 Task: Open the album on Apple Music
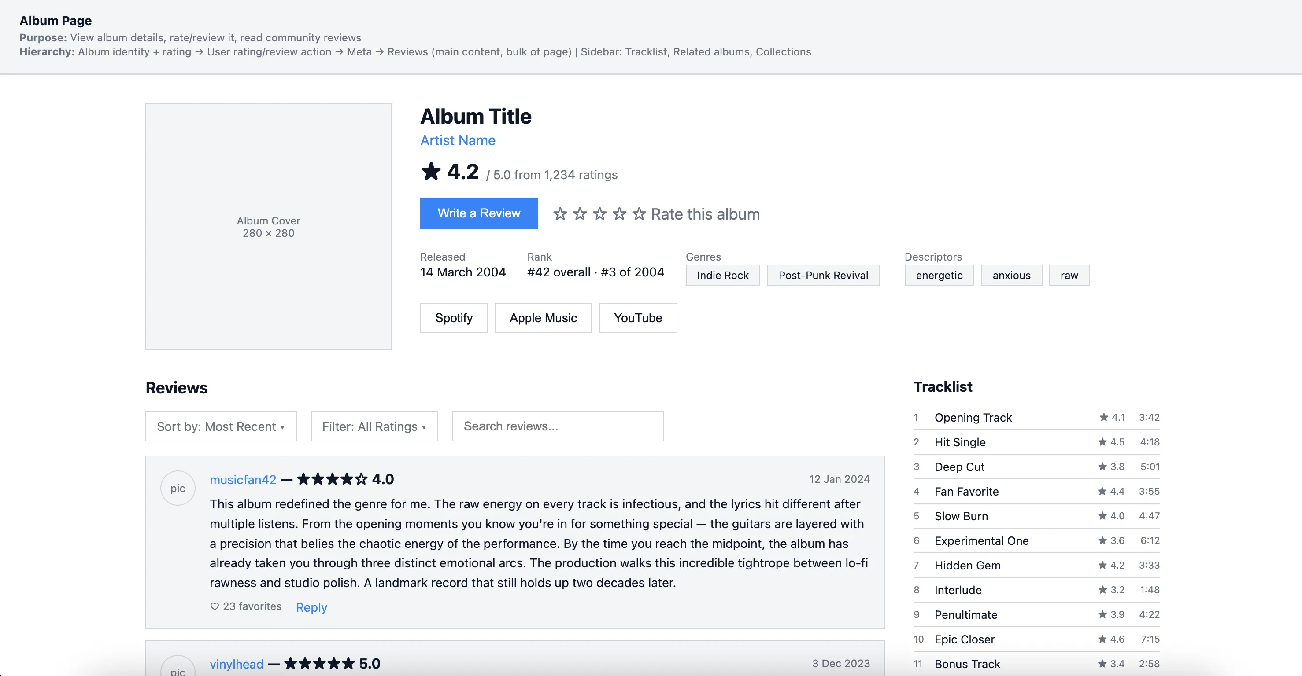(543, 318)
